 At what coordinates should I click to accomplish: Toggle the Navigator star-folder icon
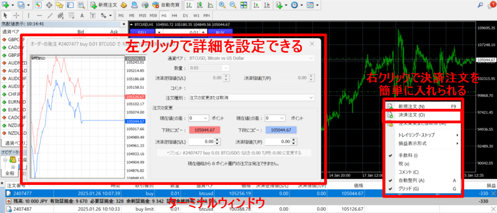pyautogui.click(x=60, y=5)
